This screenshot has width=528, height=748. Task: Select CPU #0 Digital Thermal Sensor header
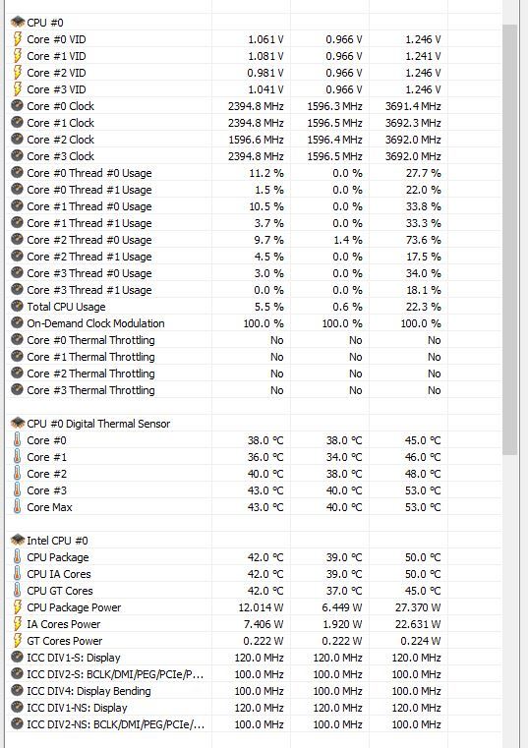point(254,423)
